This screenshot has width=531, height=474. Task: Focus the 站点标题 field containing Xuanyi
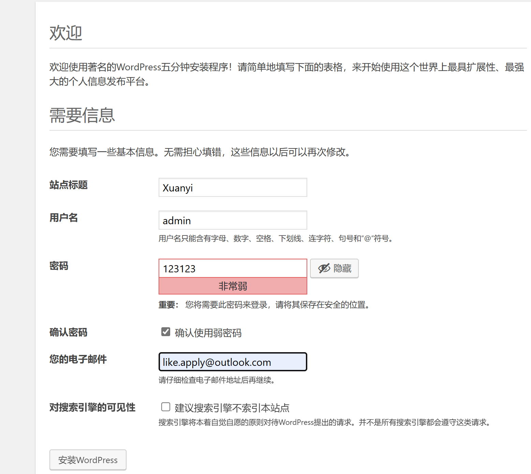pos(233,188)
